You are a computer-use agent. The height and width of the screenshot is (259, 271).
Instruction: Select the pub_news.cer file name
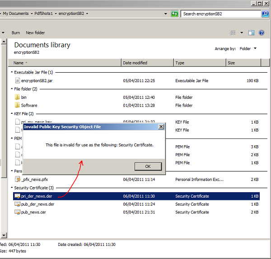[x=33, y=212]
